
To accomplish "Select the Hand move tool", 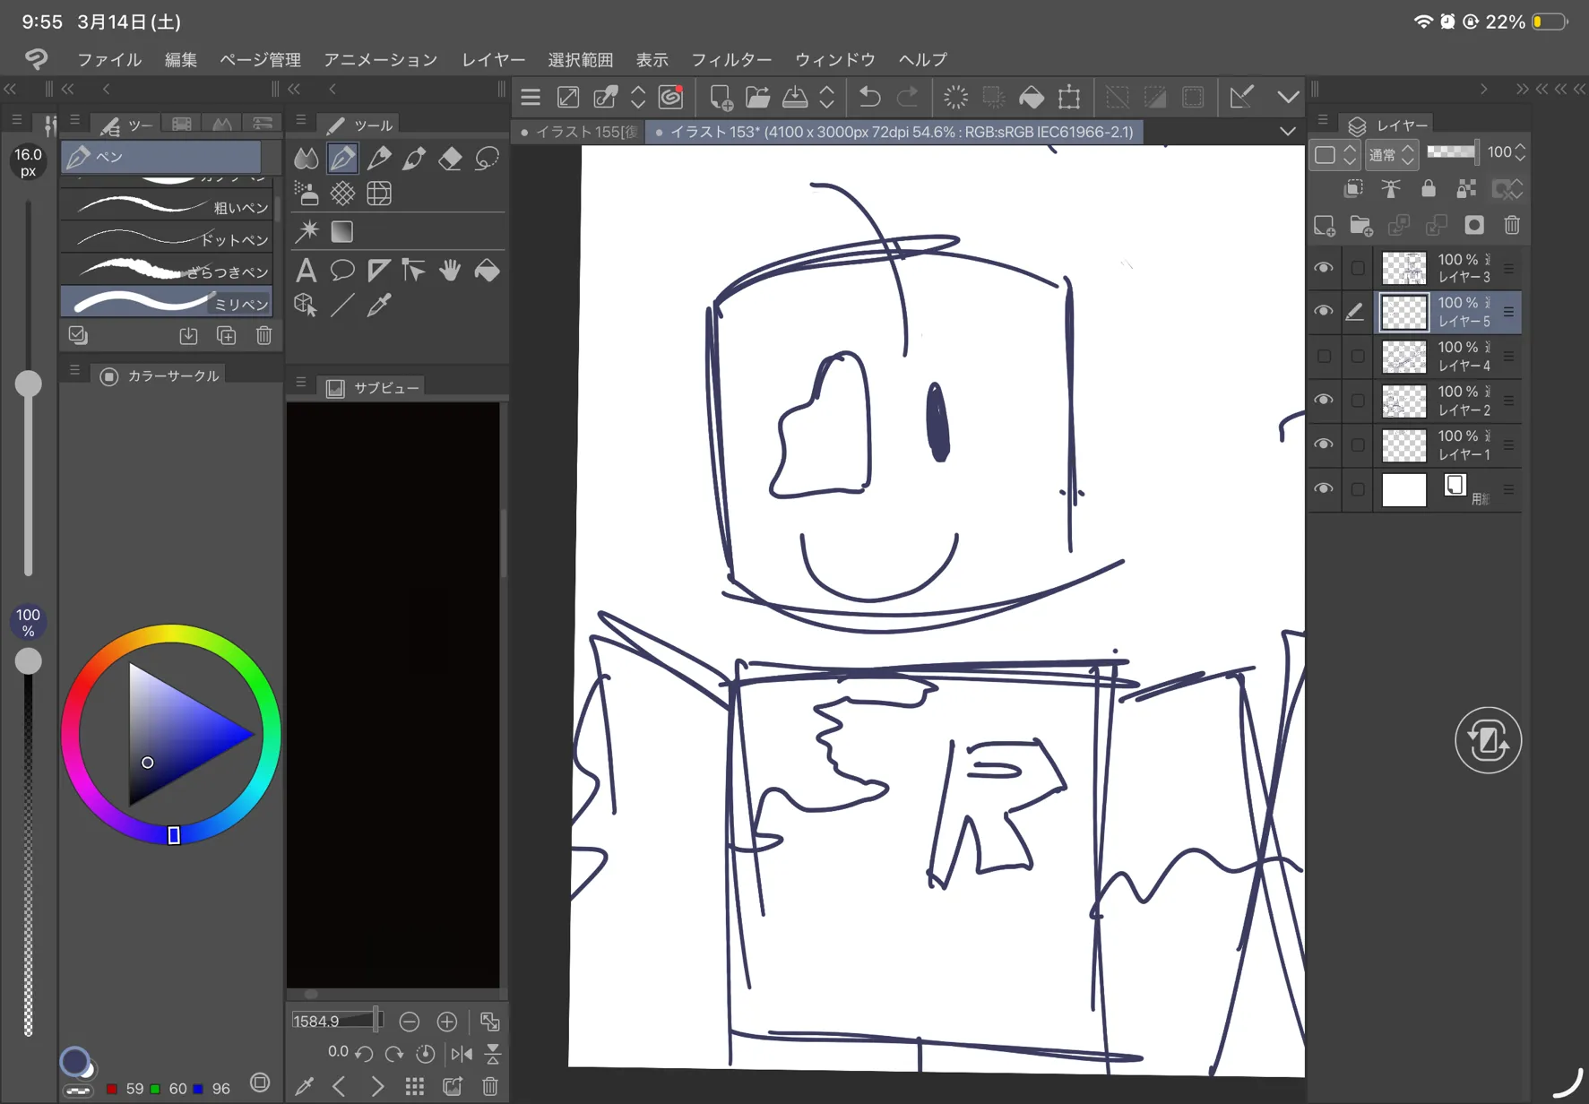I will pyautogui.click(x=450, y=270).
